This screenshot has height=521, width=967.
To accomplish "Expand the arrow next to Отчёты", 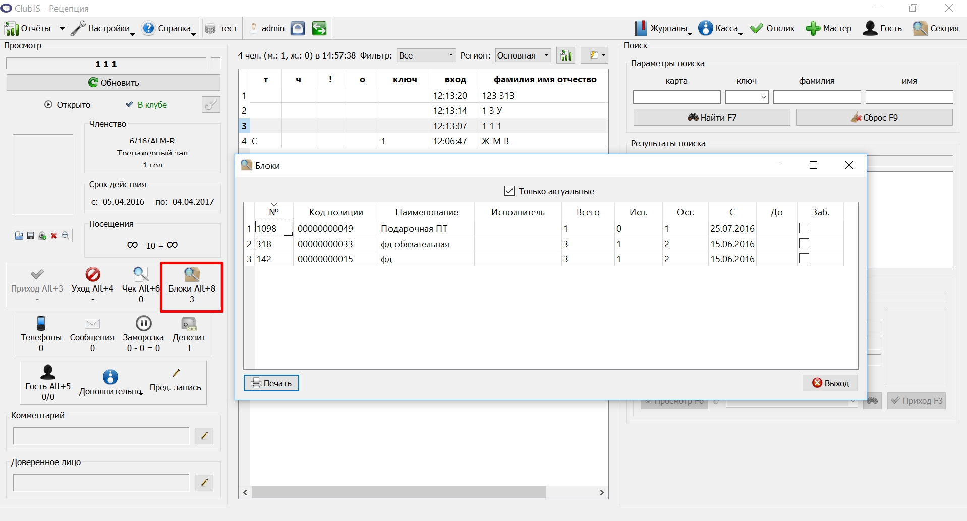I will click(62, 28).
